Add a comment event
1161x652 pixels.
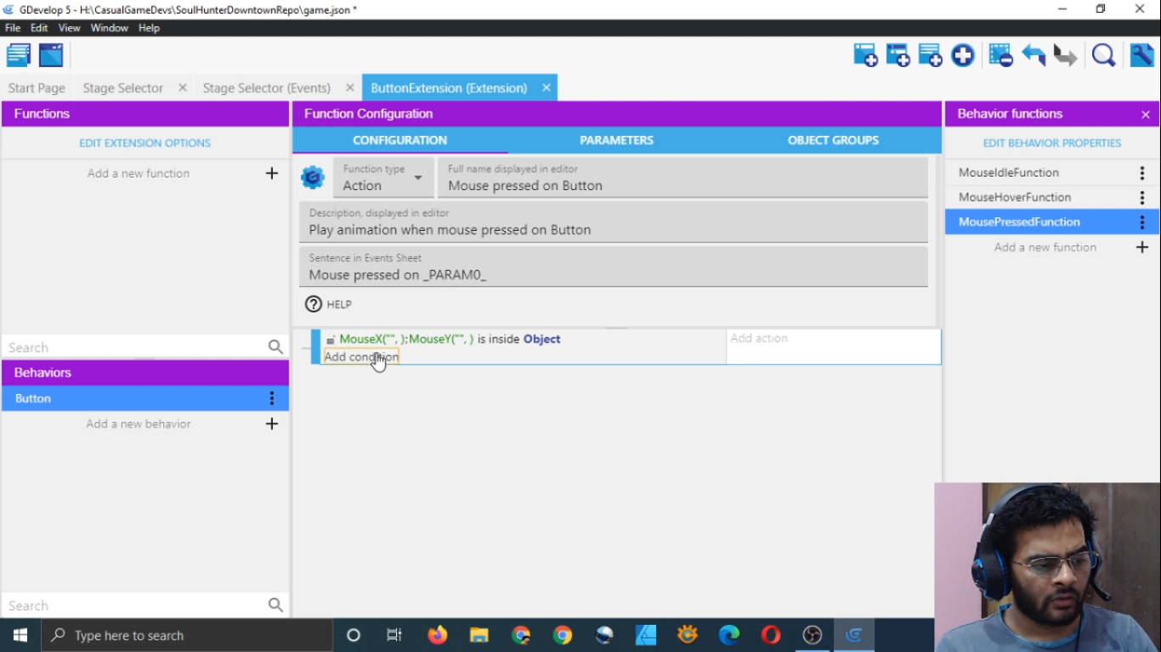[930, 56]
